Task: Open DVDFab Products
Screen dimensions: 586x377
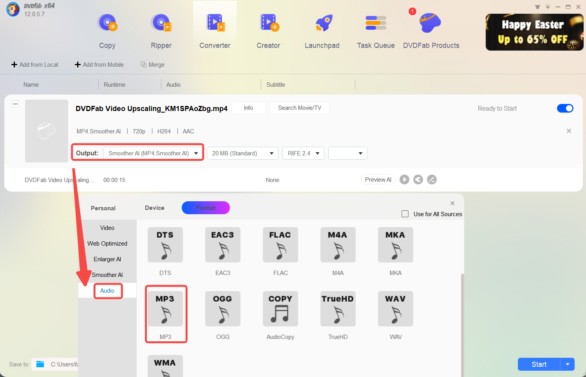Action: tap(431, 31)
